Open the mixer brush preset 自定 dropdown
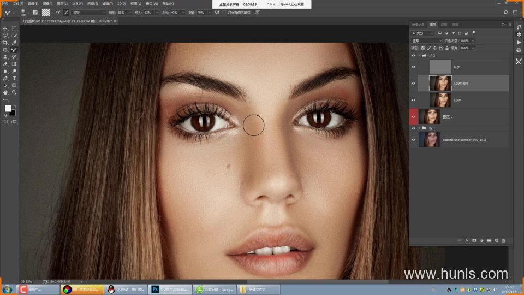This screenshot has height=295, width=524. [89, 13]
